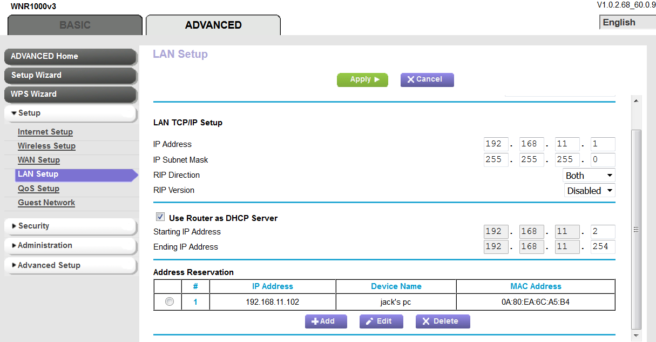The image size is (656, 342).
Task: Expand the Advanced Setup section
Action: pyautogui.click(x=70, y=265)
